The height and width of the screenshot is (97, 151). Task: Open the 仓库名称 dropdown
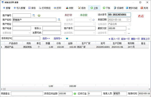[129, 24]
